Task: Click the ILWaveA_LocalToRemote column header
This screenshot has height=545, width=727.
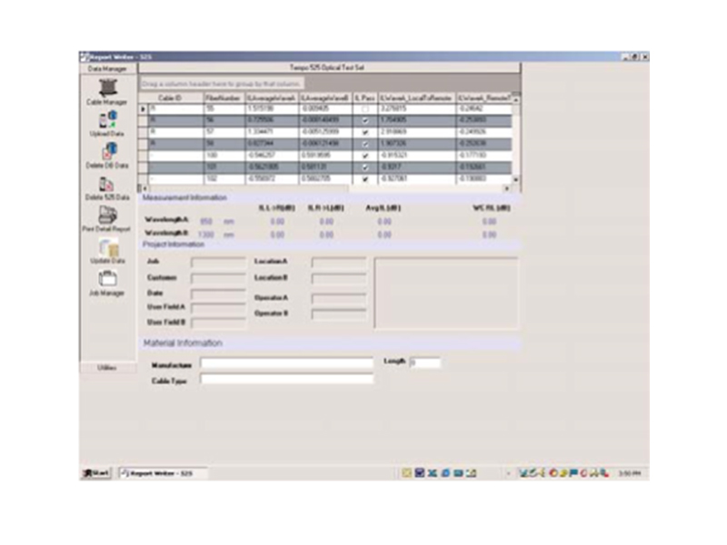Action: pyautogui.click(x=416, y=98)
